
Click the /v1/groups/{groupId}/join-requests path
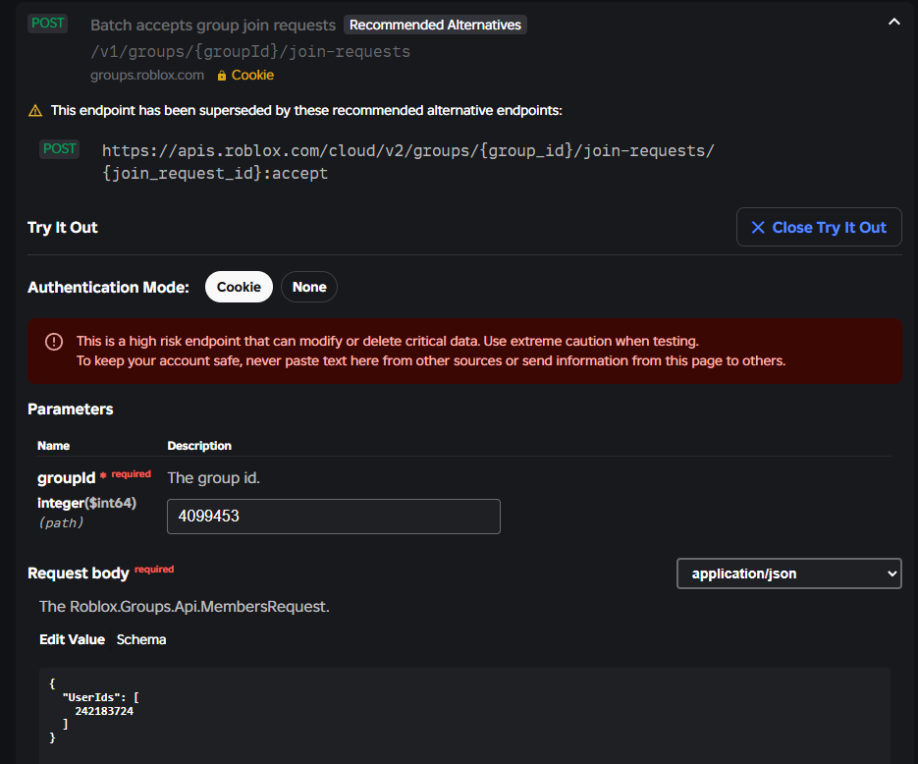250,51
